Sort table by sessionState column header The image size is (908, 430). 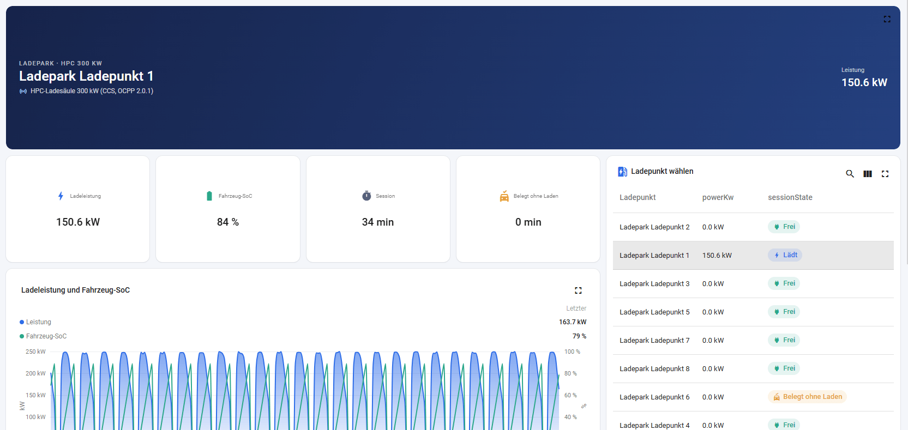tap(790, 197)
